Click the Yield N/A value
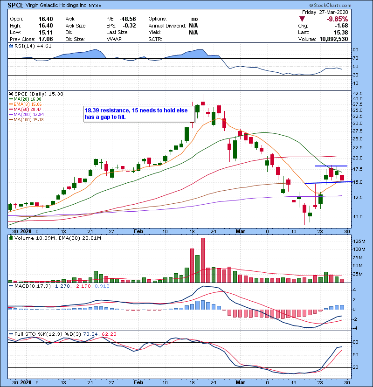The width and height of the screenshot is (373, 387). [x=193, y=32]
